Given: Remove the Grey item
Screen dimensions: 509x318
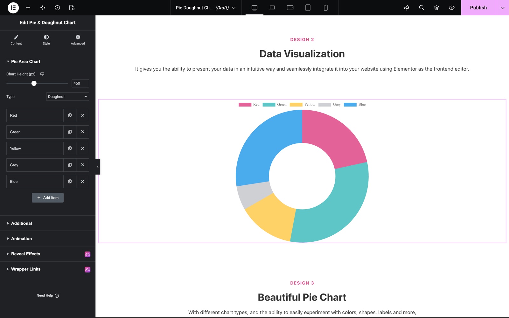Looking at the screenshot, I should point(83,165).
